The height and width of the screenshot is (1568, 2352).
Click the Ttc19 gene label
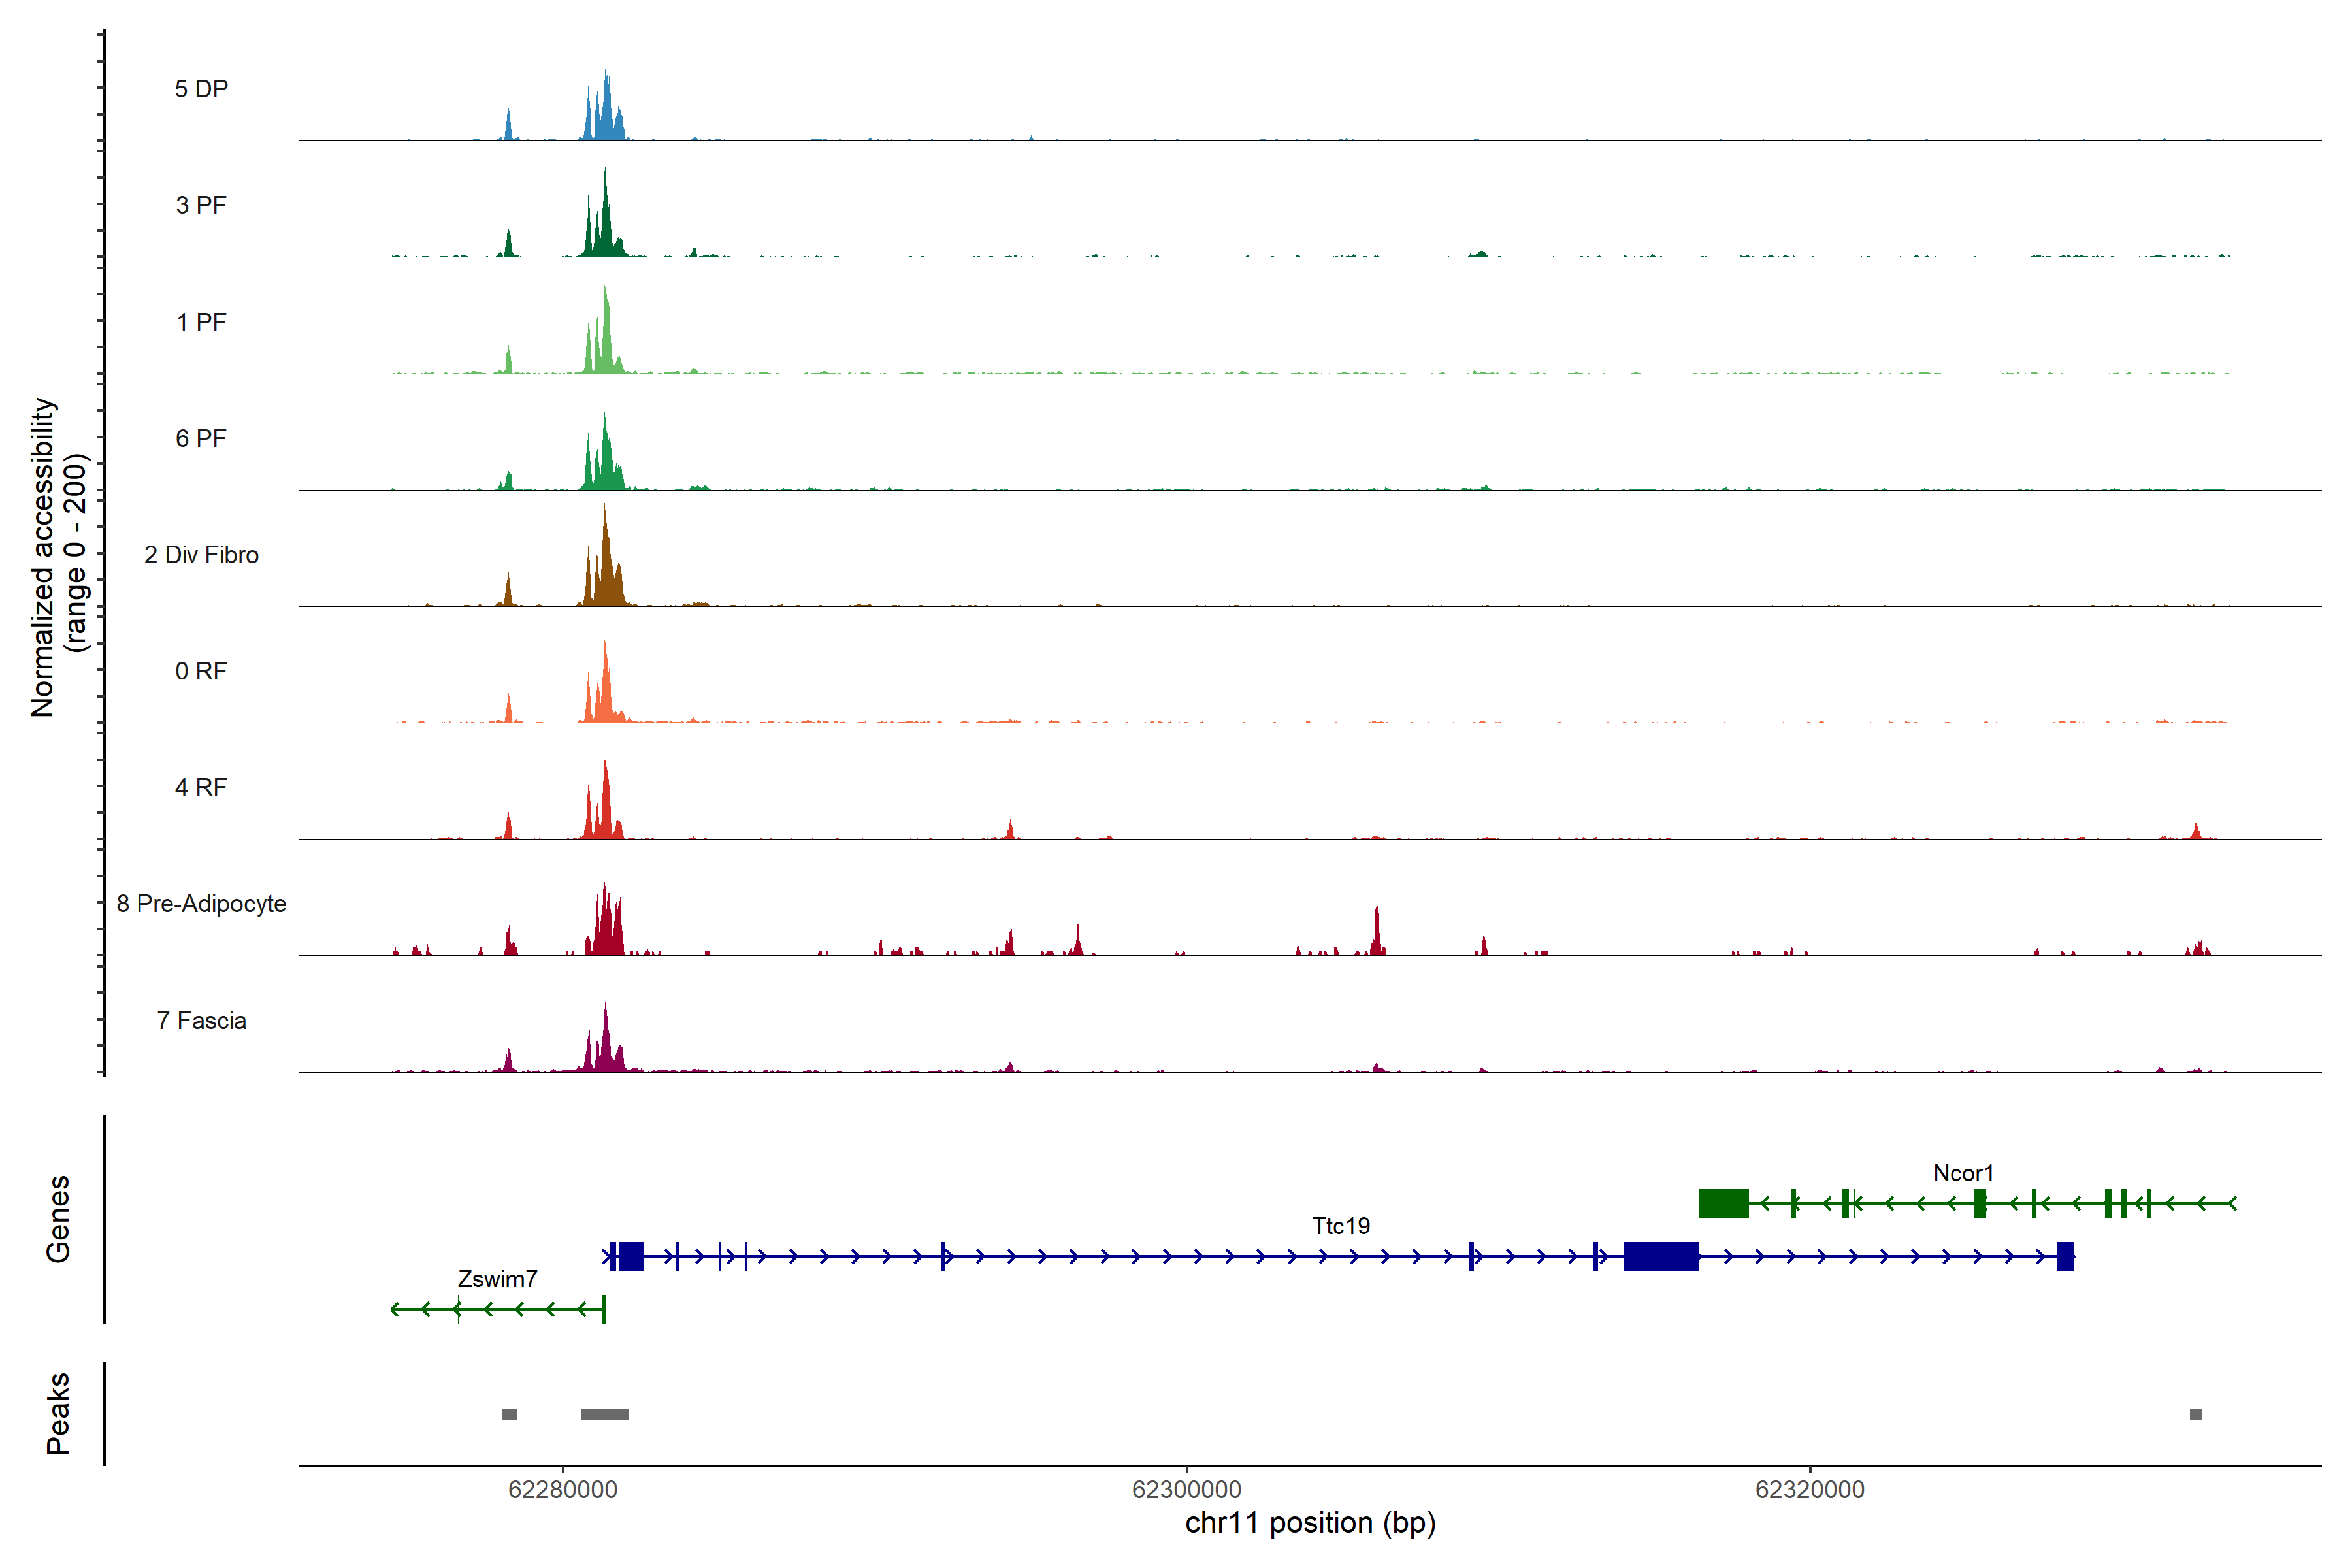pyautogui.click(x=1340, y=1226)
